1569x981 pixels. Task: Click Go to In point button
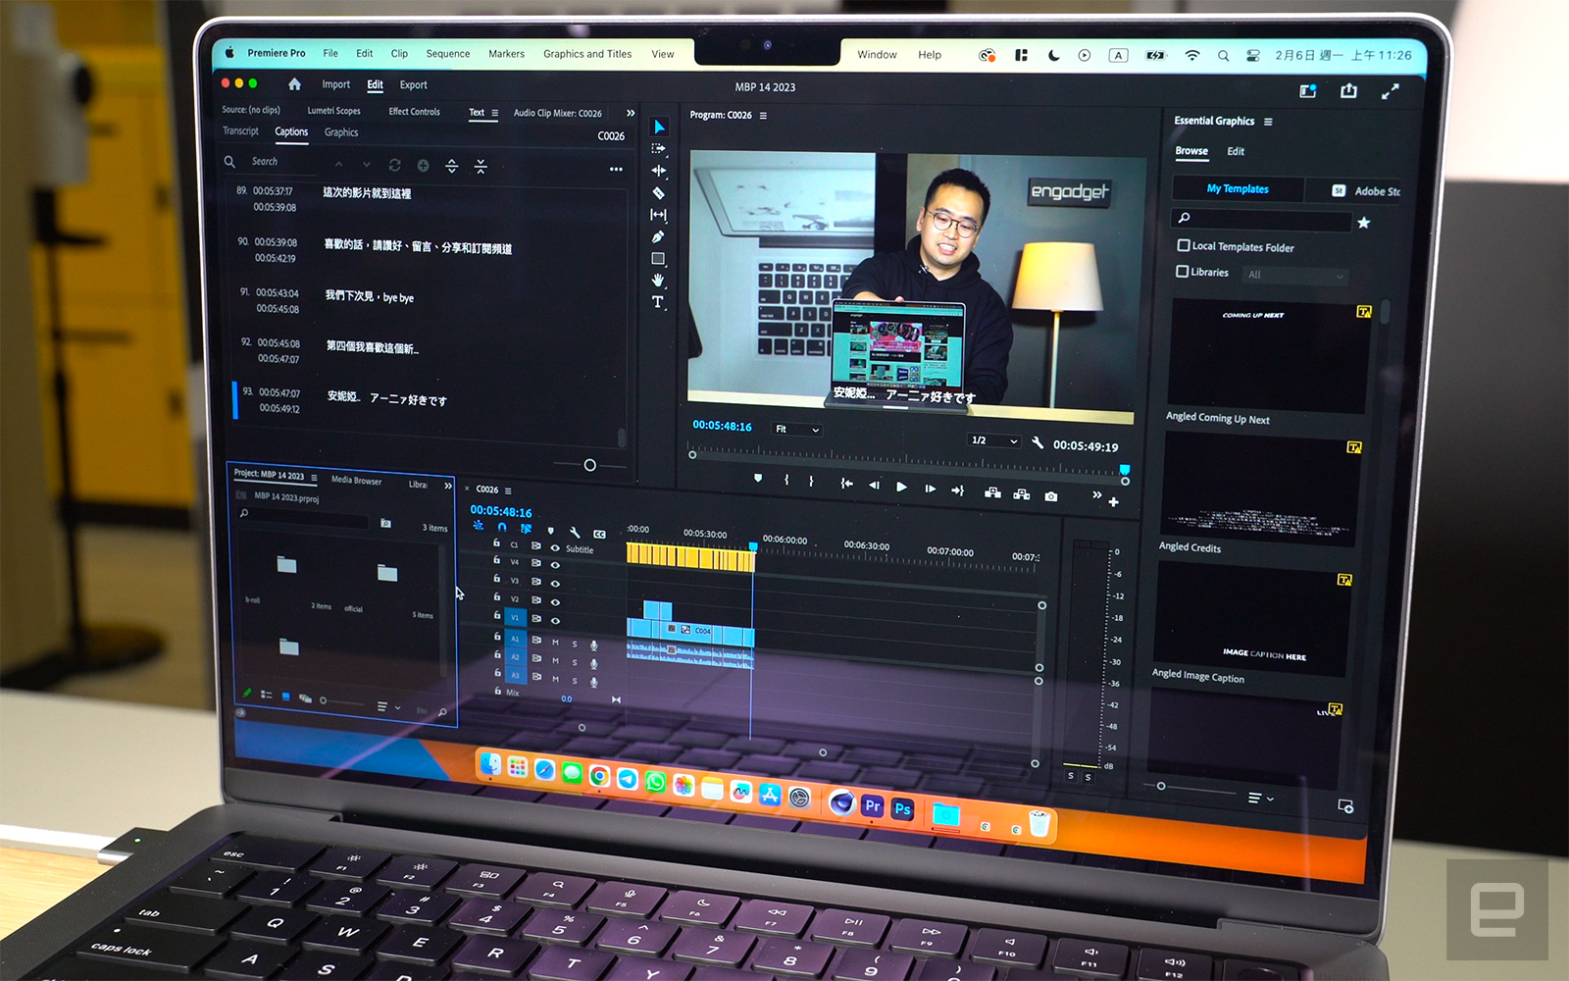[846, 484]
